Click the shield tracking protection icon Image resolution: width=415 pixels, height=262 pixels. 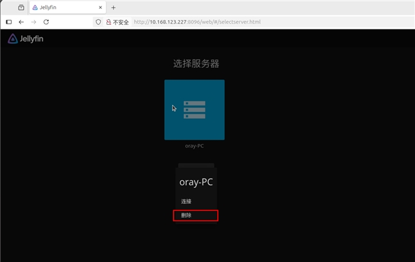[98, 22]
